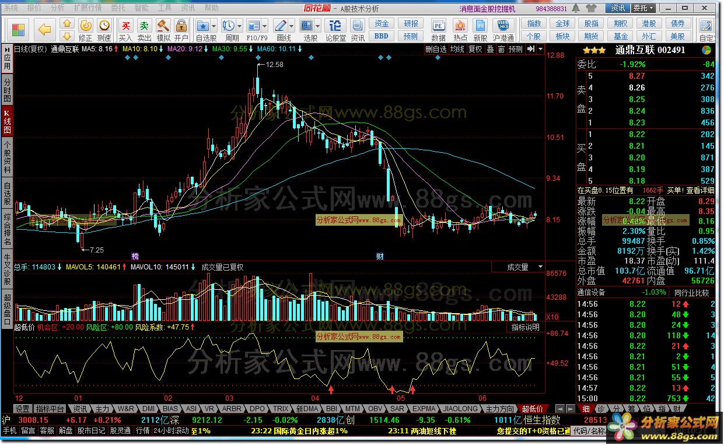The height and width of the screenshot is (445, 724).
Task: Click the 资金 button
Action: 382,24
